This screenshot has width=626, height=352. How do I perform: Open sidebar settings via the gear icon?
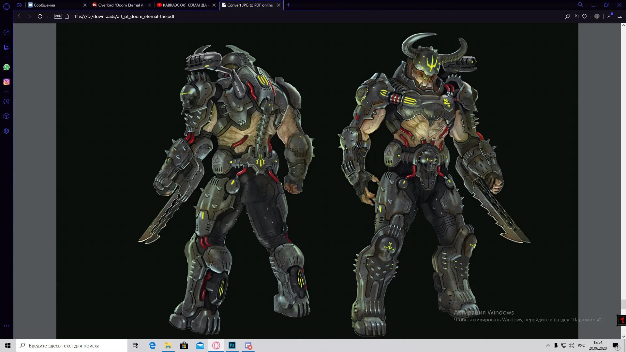tap(7, 131)
